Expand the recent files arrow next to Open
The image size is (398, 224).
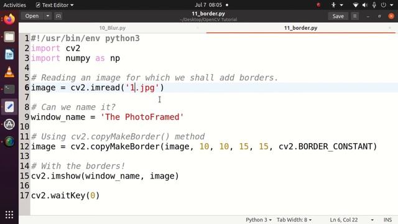(48, 16)
